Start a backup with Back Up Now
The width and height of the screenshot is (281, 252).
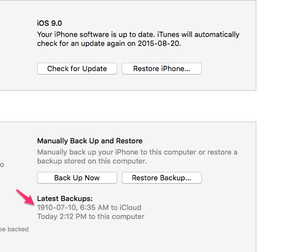tap(77, 178)
